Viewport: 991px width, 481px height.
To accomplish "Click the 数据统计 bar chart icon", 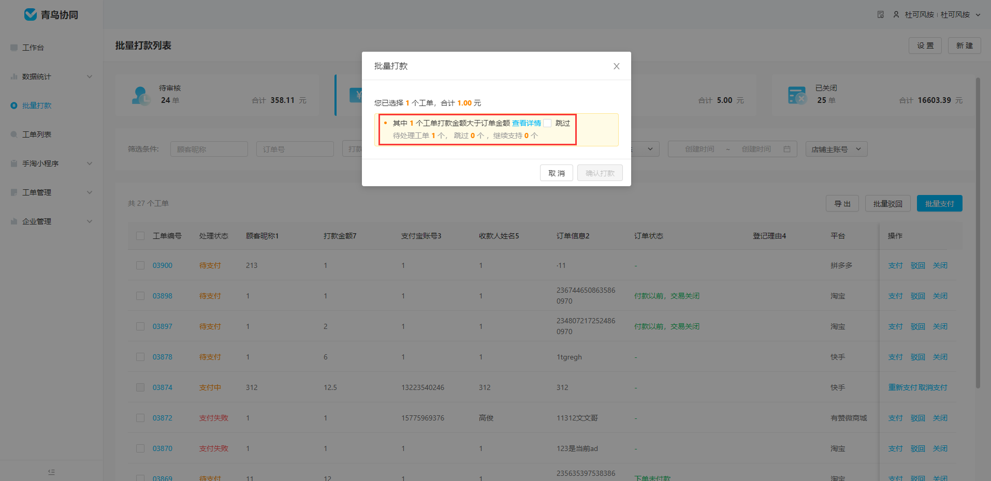I will coord(14,77).
